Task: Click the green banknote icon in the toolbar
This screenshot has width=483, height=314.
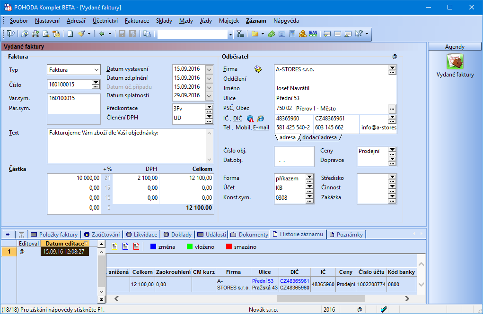Action: [x=272, y=34]
